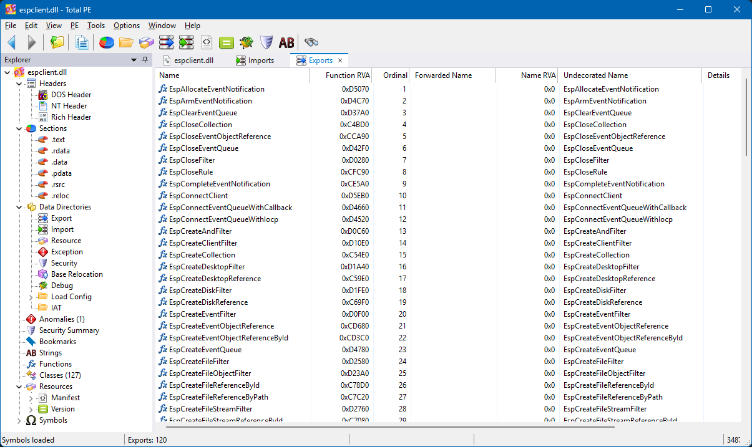The width and height of the screenshot is (752, 447).
Task: Click the Manifest code page toolbar icon
Action: click(207, 42)
